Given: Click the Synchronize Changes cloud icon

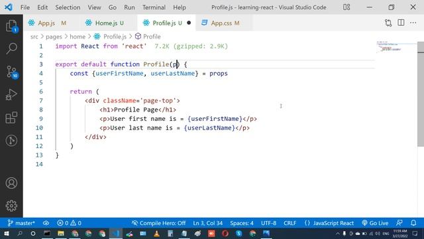Looking at the screenshot, I should [46, 223].
